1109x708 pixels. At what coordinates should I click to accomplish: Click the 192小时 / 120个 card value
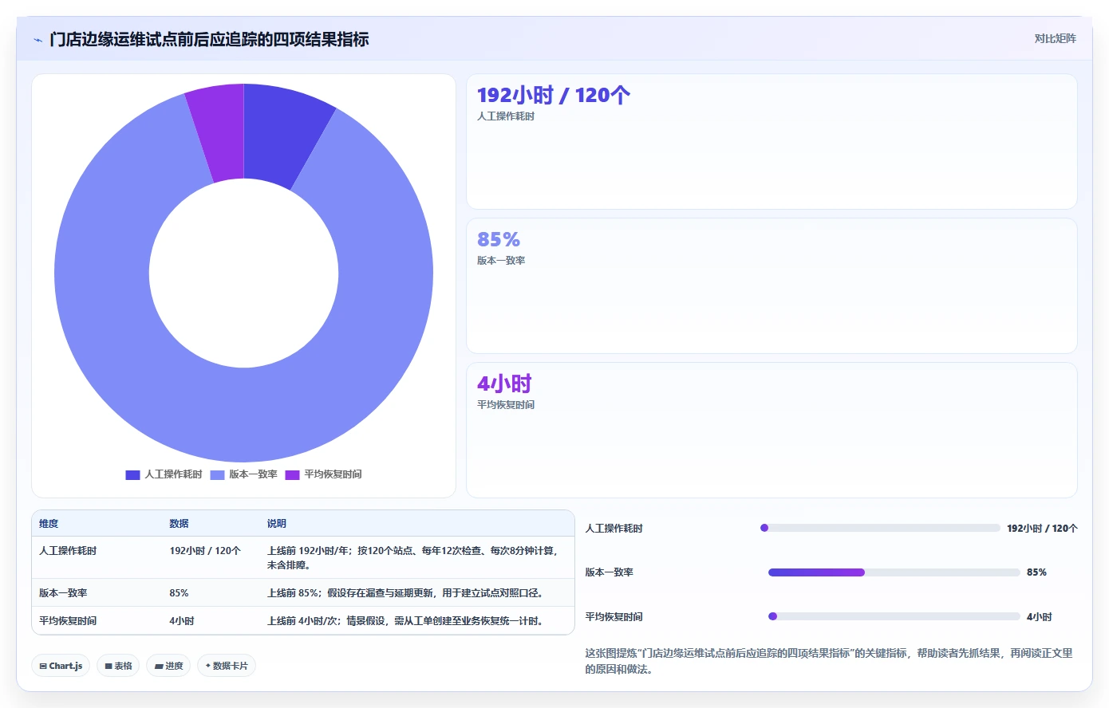(553, 95)
